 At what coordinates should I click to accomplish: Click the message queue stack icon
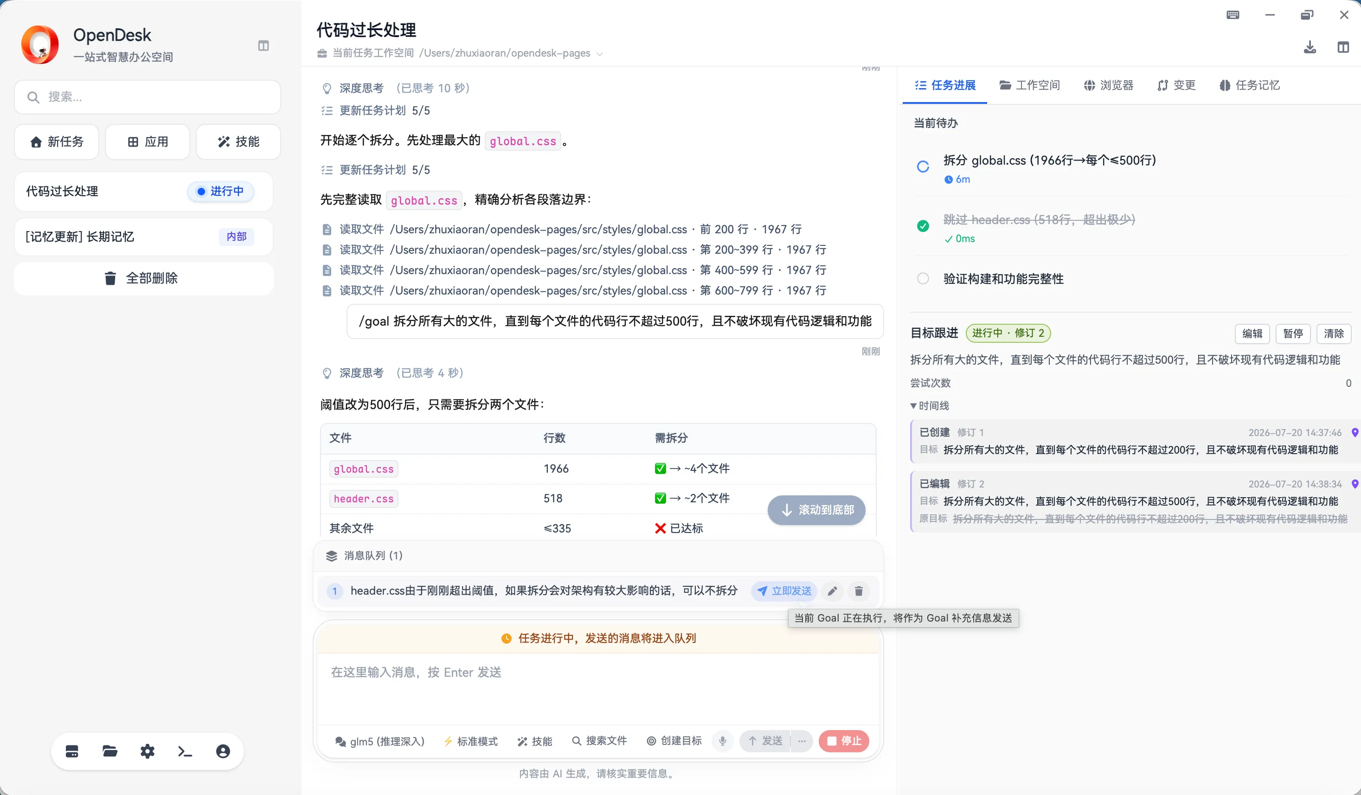pyautogui.click(x=332, y=556)
